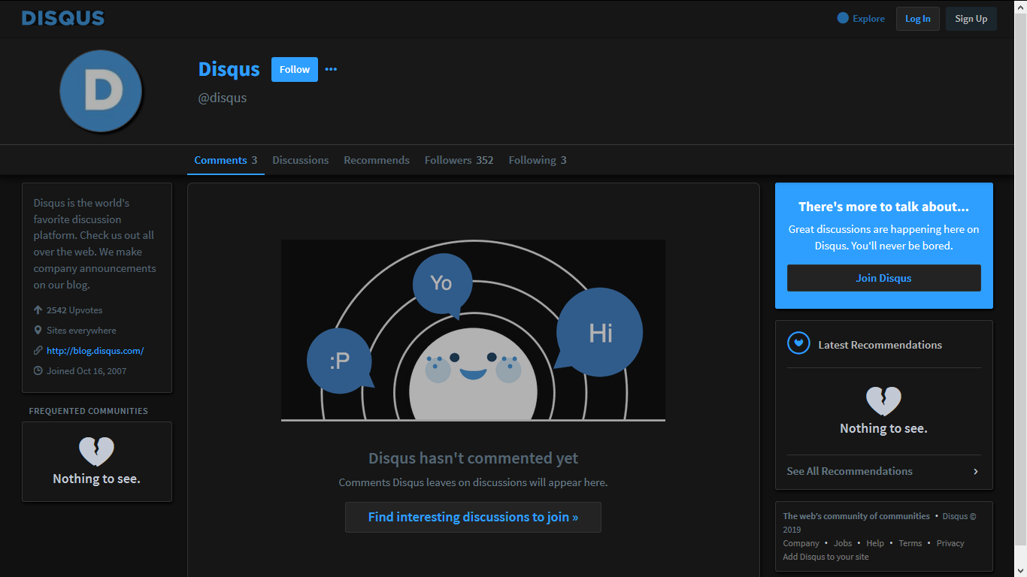Click the Explore globe icon
The image size is (1027, 577).
(x=842, y=18)
